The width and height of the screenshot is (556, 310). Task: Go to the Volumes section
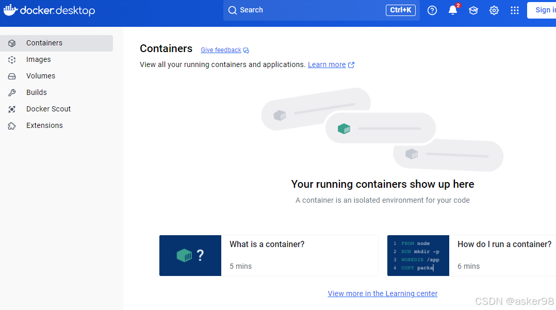[x=57, y=76]
